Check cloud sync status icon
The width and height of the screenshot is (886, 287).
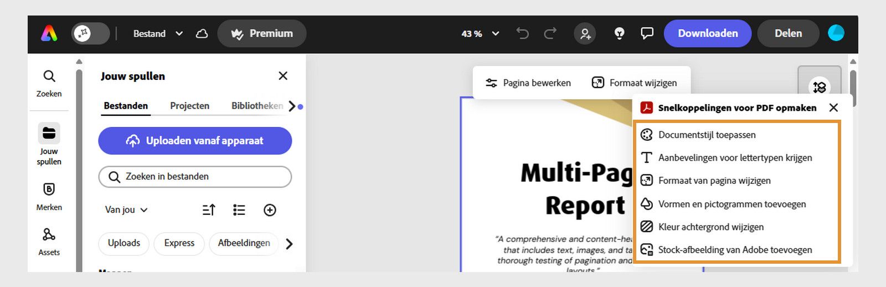click(202, 34)
